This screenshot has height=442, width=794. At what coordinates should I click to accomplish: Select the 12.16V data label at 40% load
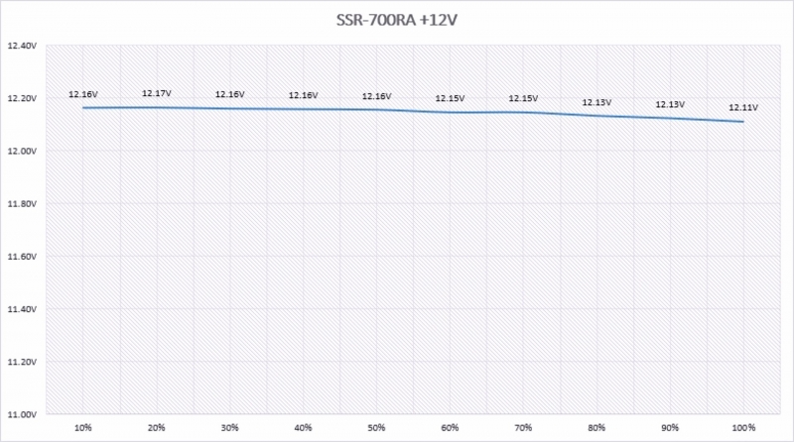coord(304,95)
